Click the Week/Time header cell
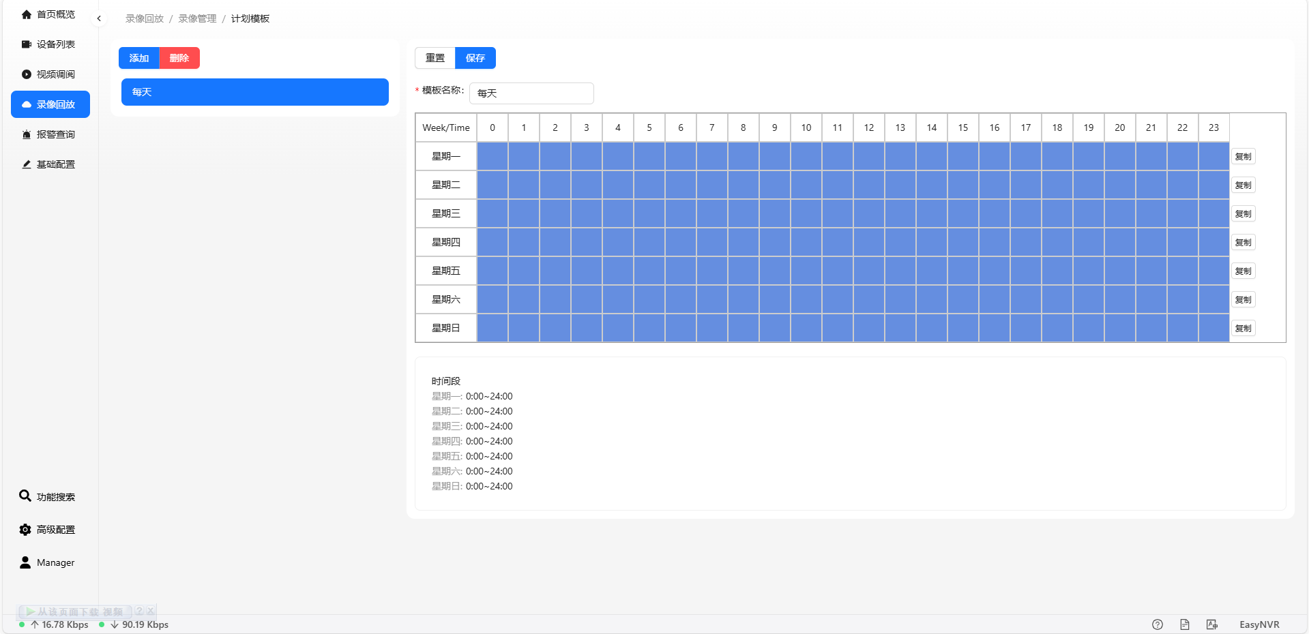Image resolution: width=1309 pixels, height=634 pixels. tap(446, 127)
